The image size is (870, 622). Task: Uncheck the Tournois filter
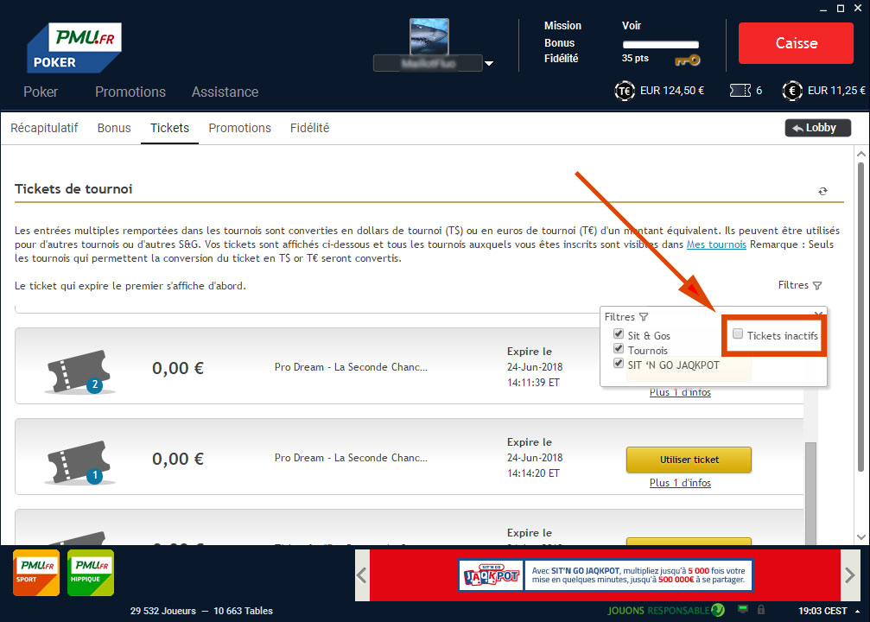619,348
